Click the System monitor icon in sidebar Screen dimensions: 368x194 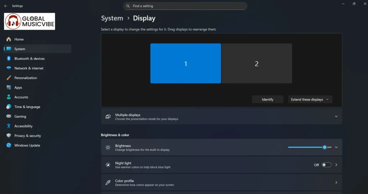(x=9, y=49)
